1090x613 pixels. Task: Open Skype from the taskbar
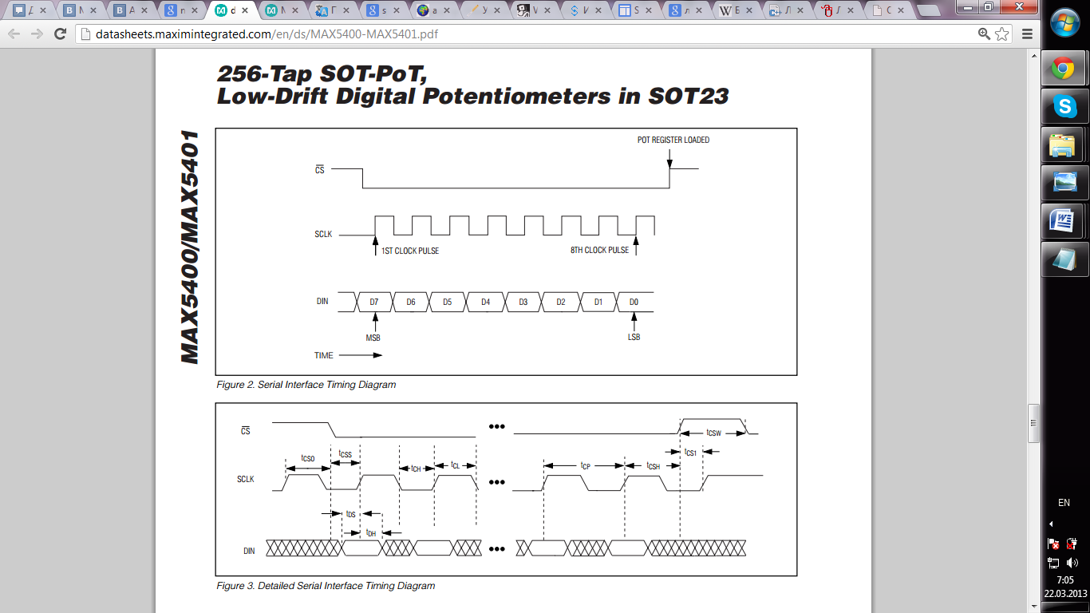(x=1065, y=106)
